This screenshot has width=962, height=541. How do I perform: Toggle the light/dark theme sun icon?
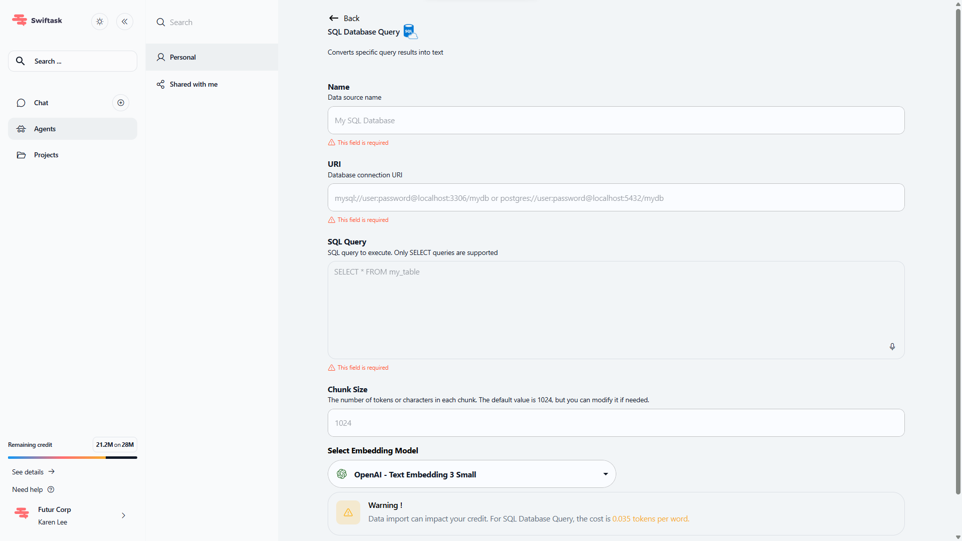click(100, 22)
